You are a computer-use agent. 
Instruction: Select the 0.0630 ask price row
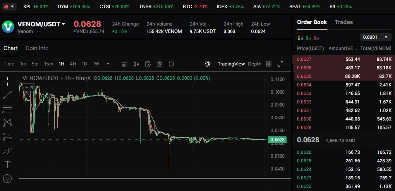343,119
